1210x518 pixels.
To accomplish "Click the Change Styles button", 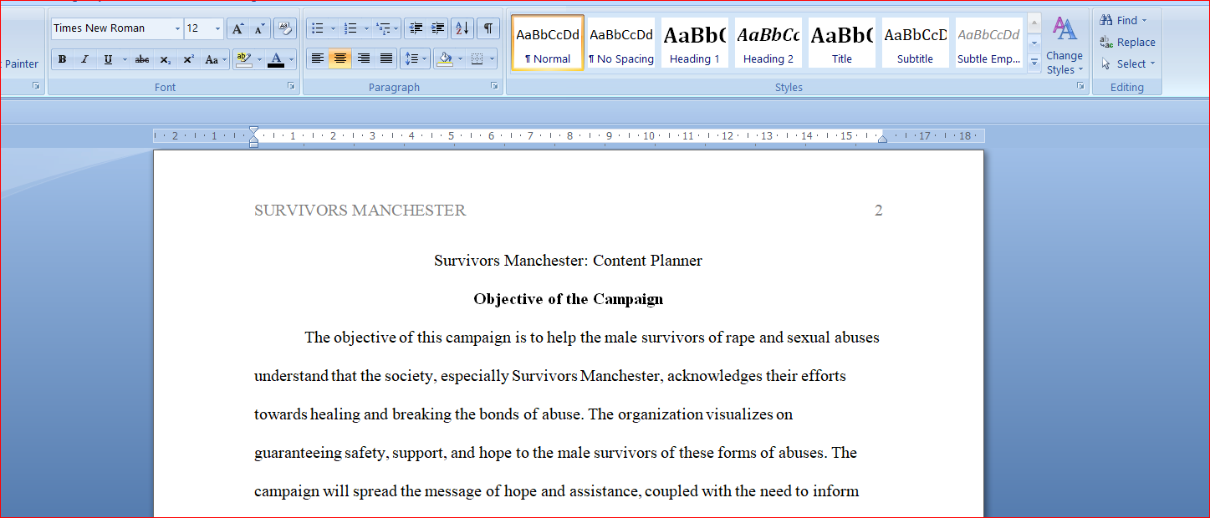I will click(1064, 45).
